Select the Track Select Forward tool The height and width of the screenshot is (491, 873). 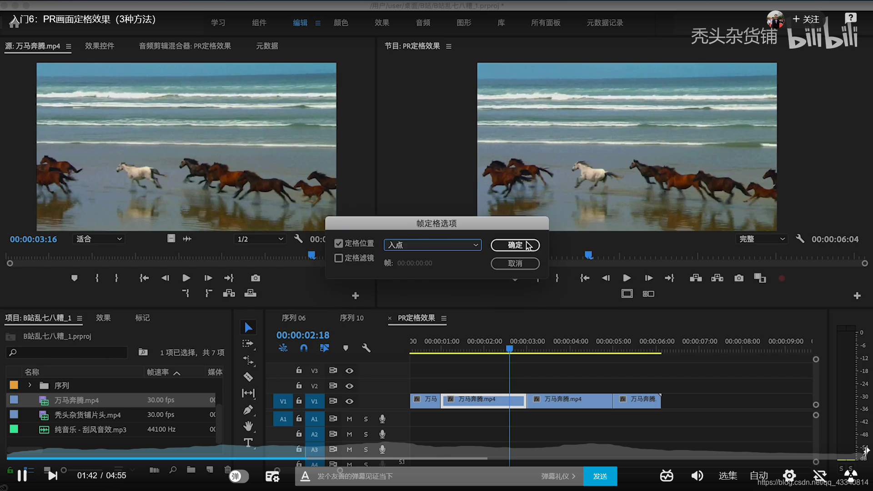pyautogui.click(x=248, y=344)
